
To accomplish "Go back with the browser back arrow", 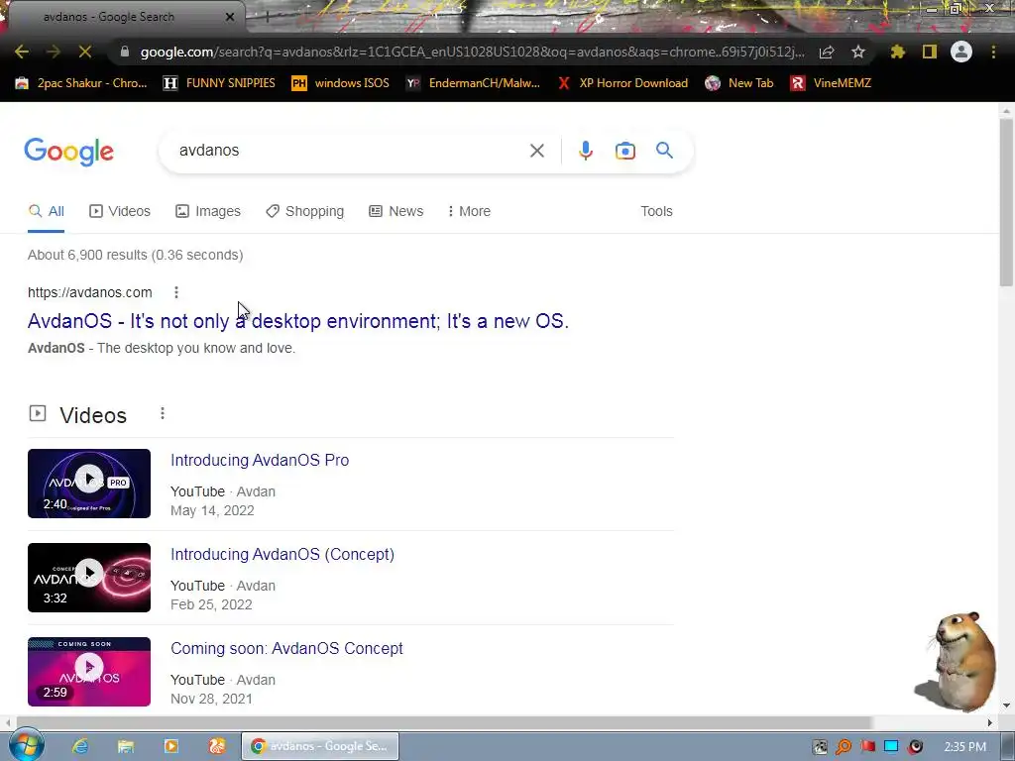I will (22, 52).
